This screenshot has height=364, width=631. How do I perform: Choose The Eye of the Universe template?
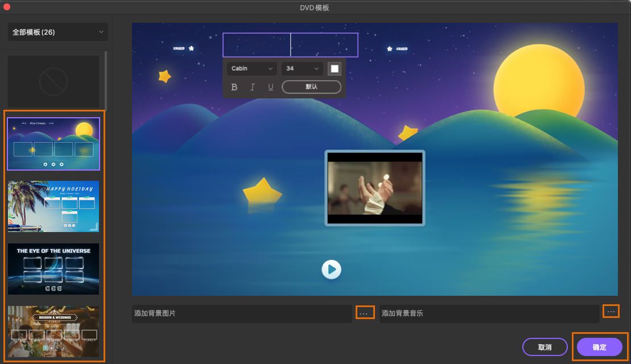(x=53, y=268)
